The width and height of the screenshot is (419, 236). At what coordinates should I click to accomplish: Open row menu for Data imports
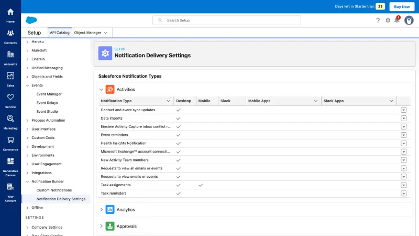(403, 119)
